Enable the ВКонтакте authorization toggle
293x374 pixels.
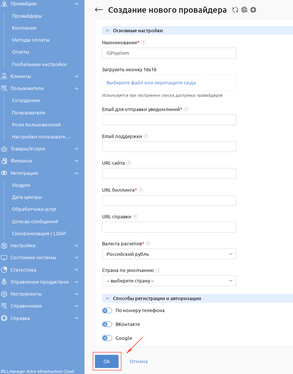click(x=107, y=324)
